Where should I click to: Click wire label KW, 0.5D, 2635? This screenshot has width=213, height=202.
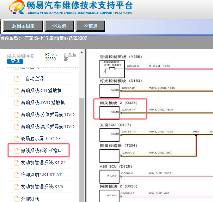160,173
